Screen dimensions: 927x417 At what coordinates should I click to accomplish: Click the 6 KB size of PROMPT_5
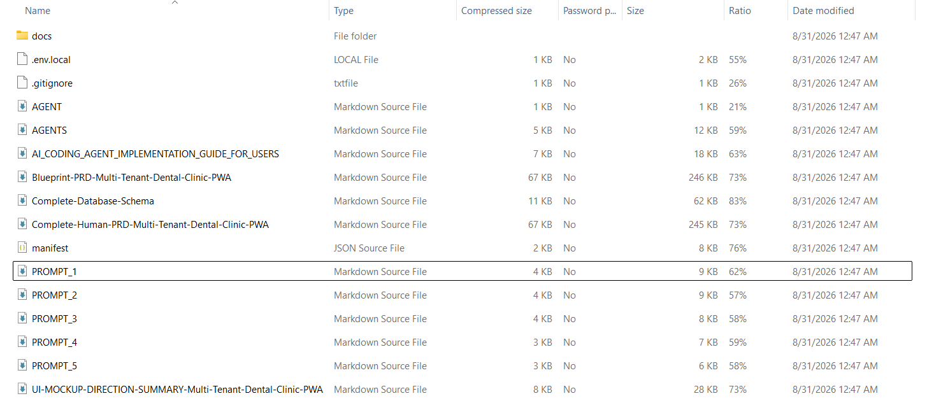coord(708,366)
